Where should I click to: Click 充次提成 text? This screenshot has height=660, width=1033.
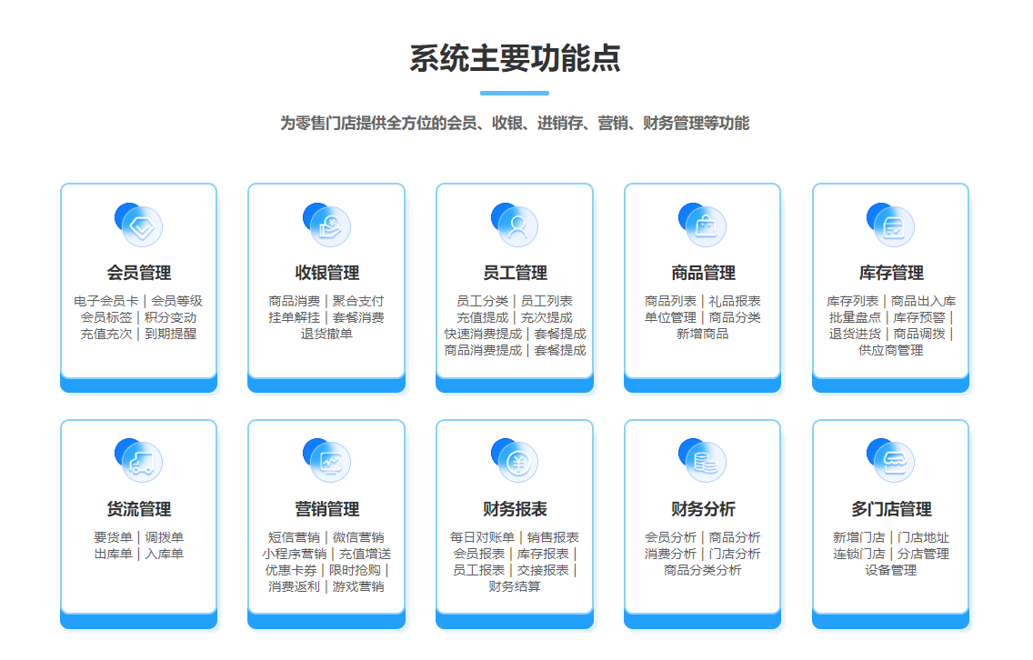click(547, 317)
